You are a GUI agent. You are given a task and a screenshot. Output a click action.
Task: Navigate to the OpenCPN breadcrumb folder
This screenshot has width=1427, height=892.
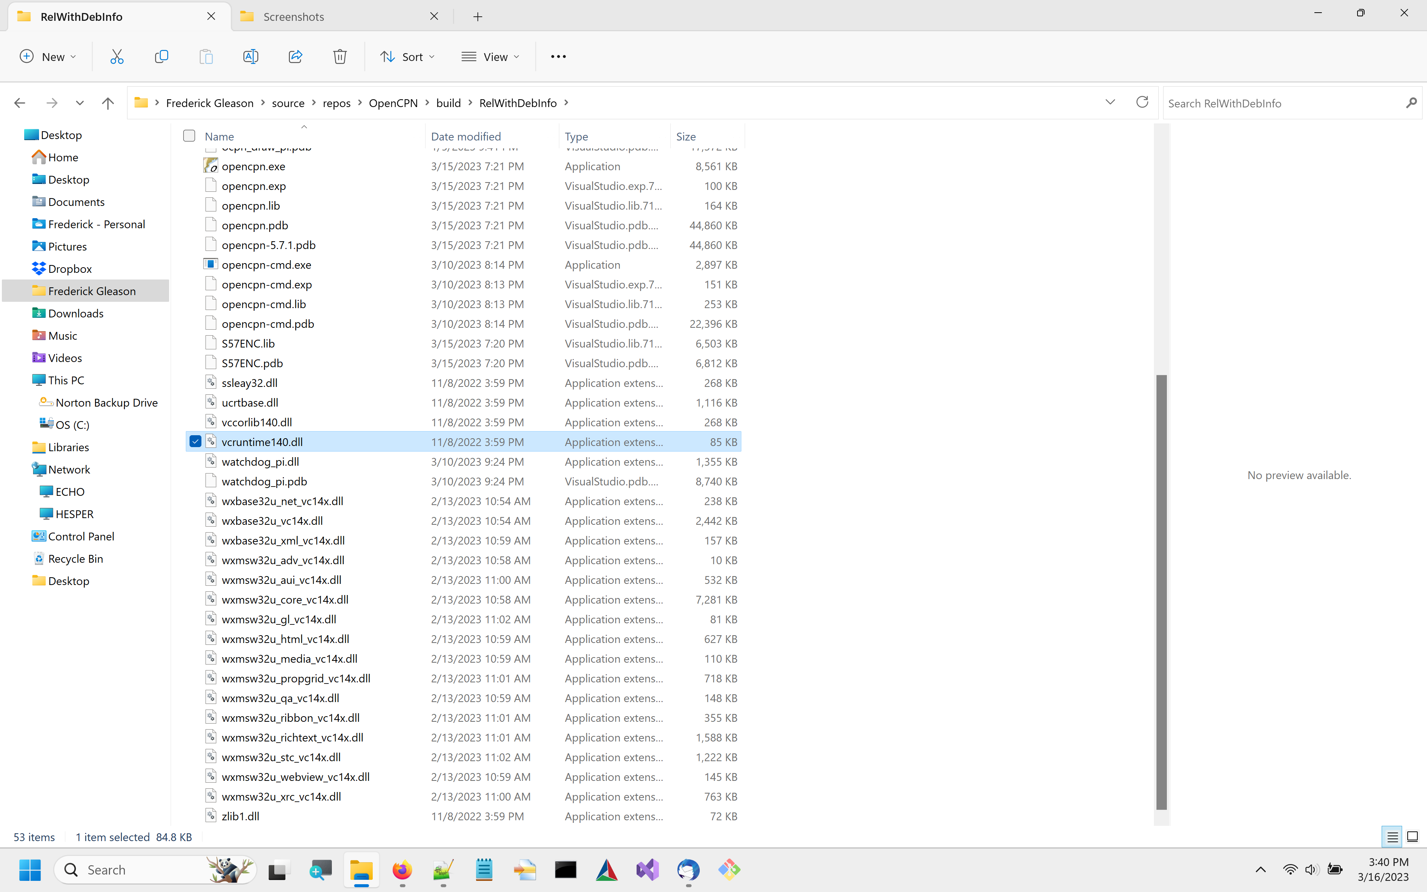click(x=393, y=102)
